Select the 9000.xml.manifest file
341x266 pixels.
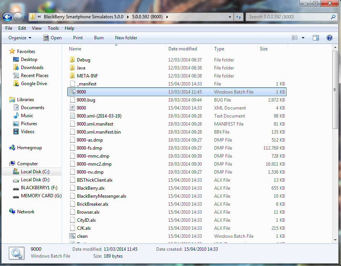pos(95,124)
